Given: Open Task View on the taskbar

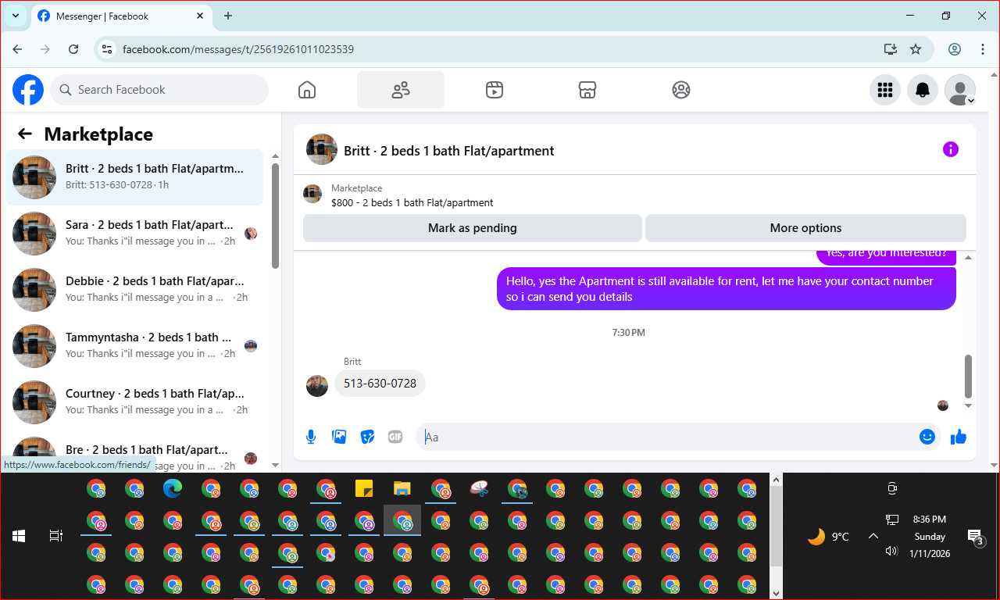Looking at the screenshot, I should [55, 536].
